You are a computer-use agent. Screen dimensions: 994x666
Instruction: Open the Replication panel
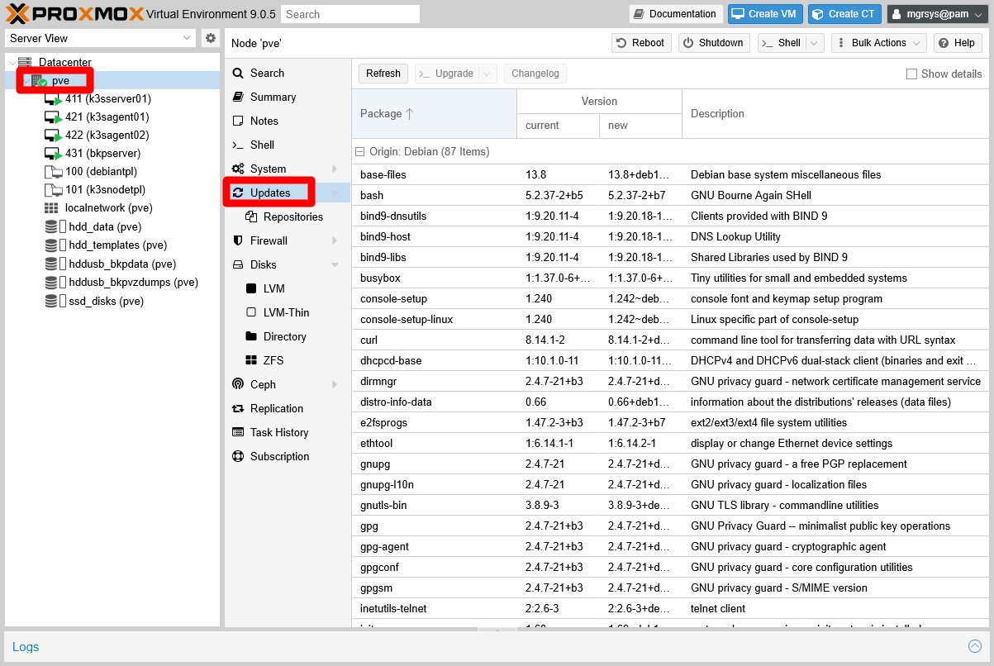(x=276, y=408)
